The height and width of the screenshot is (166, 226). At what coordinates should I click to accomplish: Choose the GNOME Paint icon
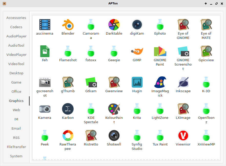(160, 51)
